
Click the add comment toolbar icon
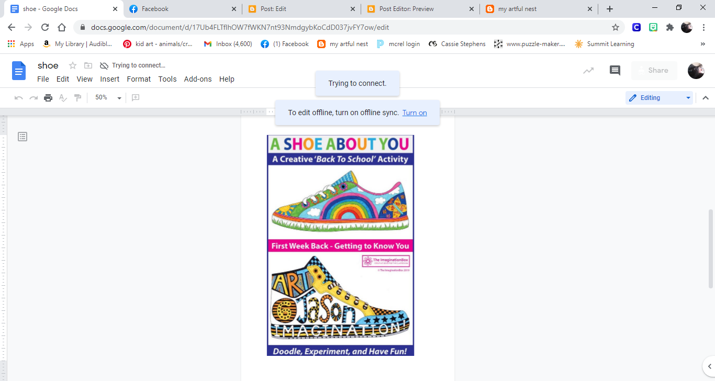point(136,98)
